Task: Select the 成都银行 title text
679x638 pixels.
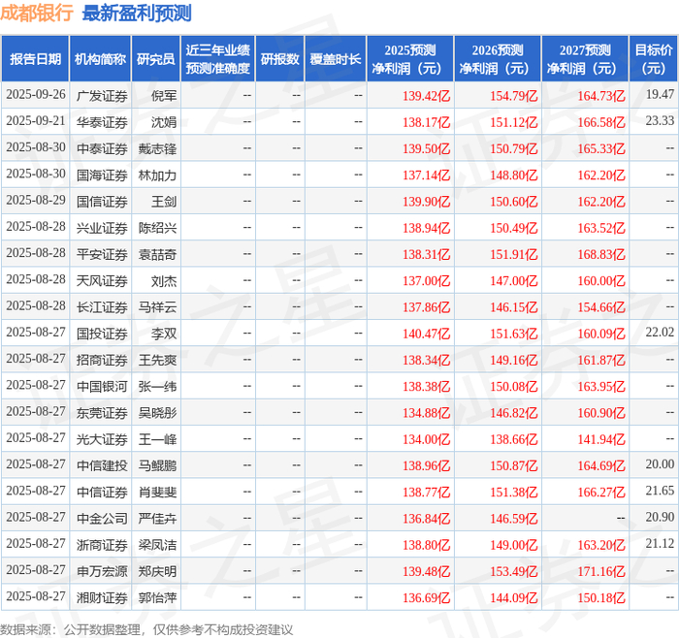Action: (37, 13)
